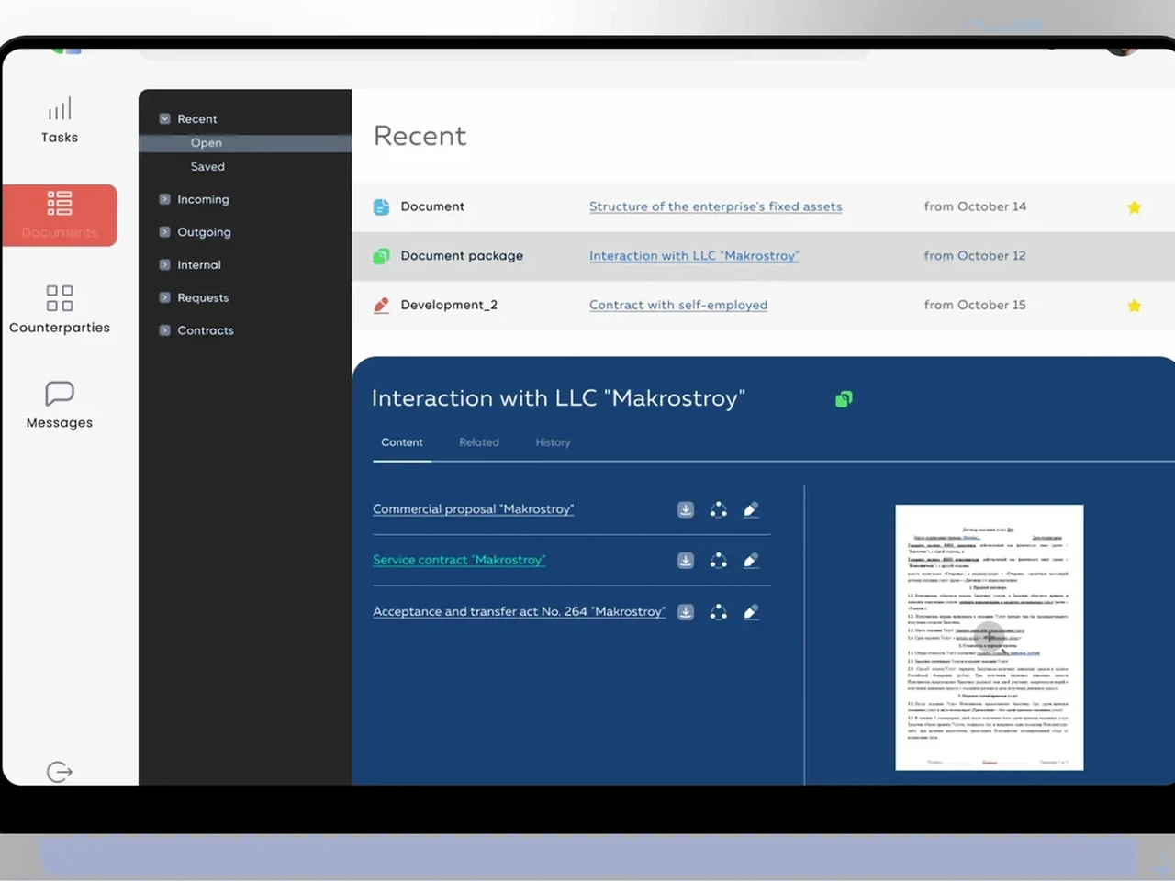Screen dimensions: 1175x881
Task: Expand the Incoming folder
Action: click(165, 199)
